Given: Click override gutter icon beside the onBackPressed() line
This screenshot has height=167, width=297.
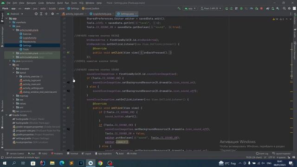Looking at the screenshot, I should 68,52.
